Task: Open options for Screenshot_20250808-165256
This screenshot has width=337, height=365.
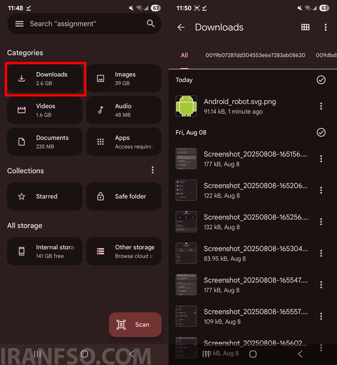Action: pyautogui.click(x=321, y=222)
